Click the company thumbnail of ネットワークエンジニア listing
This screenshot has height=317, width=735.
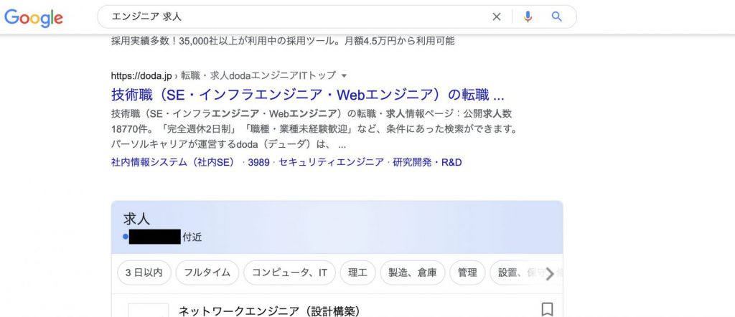(x=148, y=310)
